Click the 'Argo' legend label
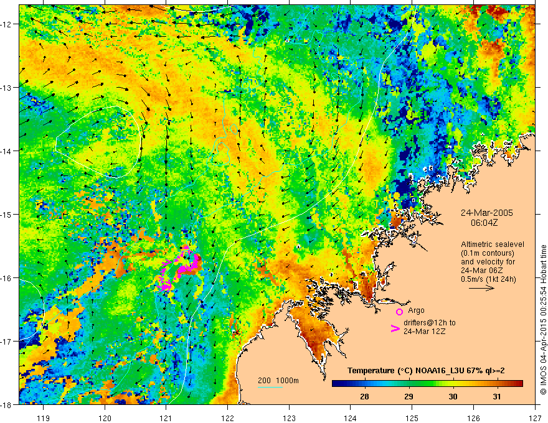The image size is (548, 423). coord(416,310)
